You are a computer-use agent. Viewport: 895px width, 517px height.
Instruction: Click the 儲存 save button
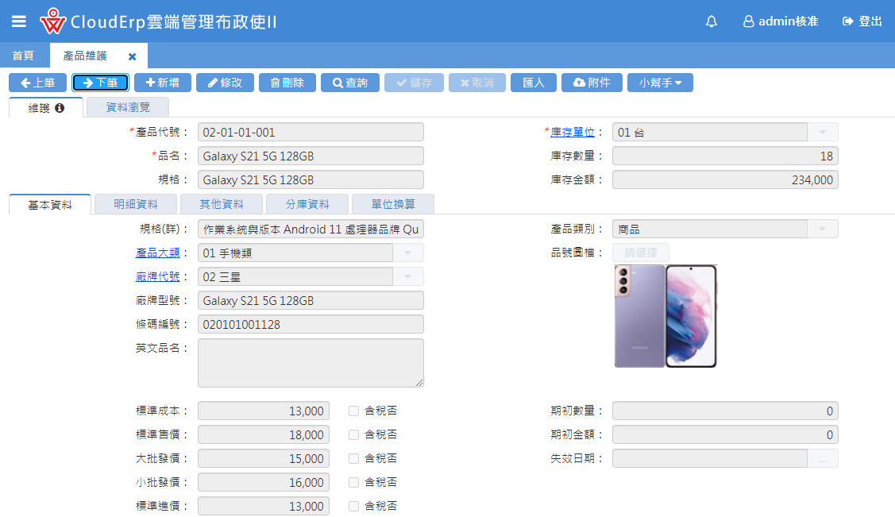[x=414, y=83]
